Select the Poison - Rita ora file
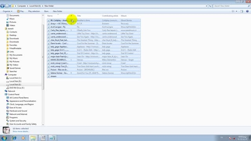This screenshot has width=251, height=141. [x=94, y=70]
